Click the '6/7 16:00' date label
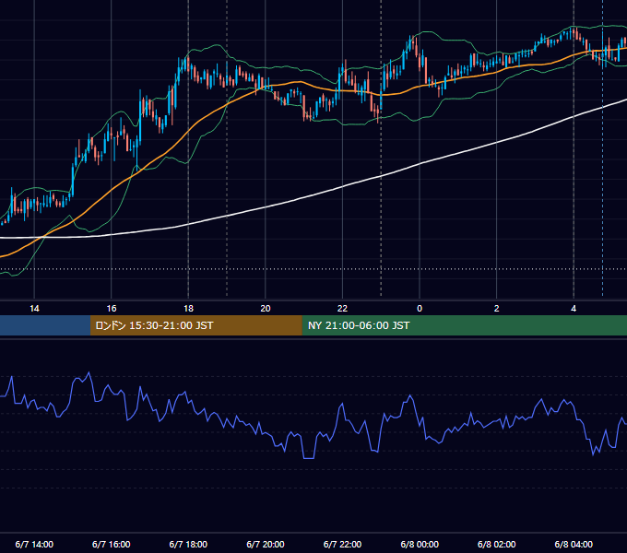 (x=112, y=544)
